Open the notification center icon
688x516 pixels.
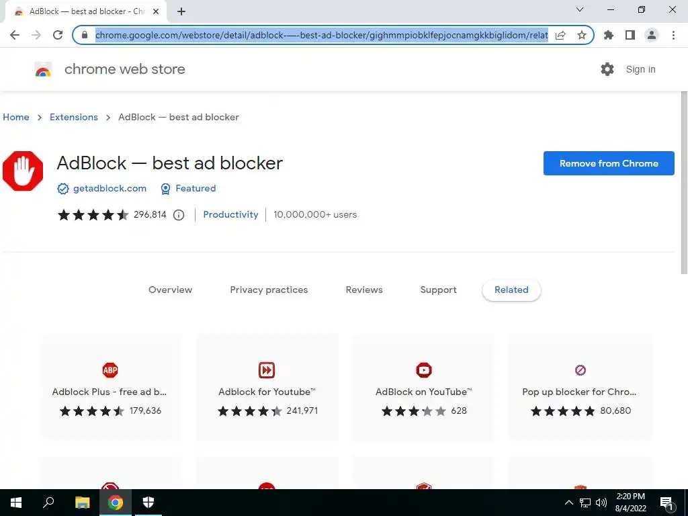tap(667, 504)
